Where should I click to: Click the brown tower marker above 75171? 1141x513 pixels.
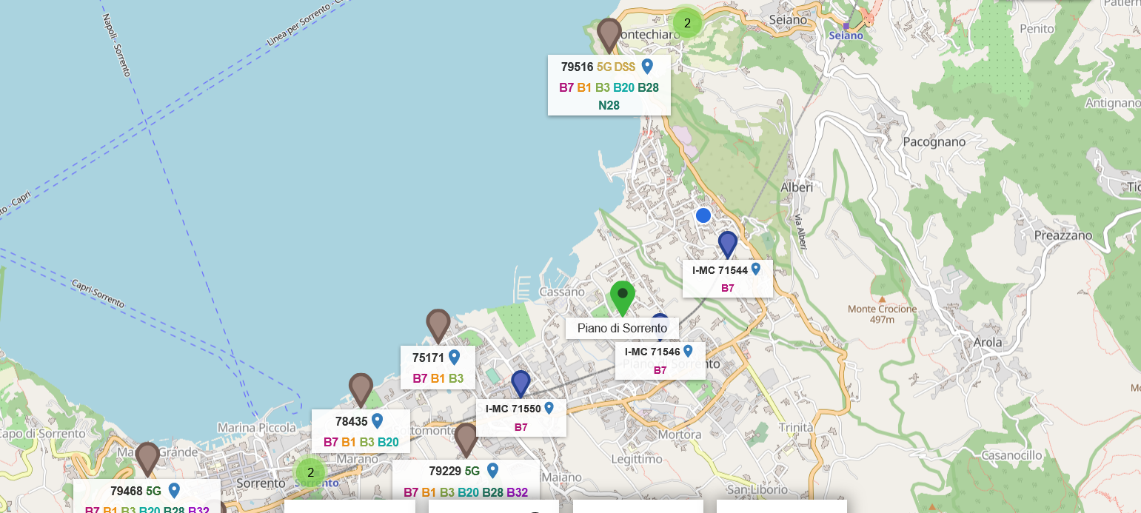point(438,326)
